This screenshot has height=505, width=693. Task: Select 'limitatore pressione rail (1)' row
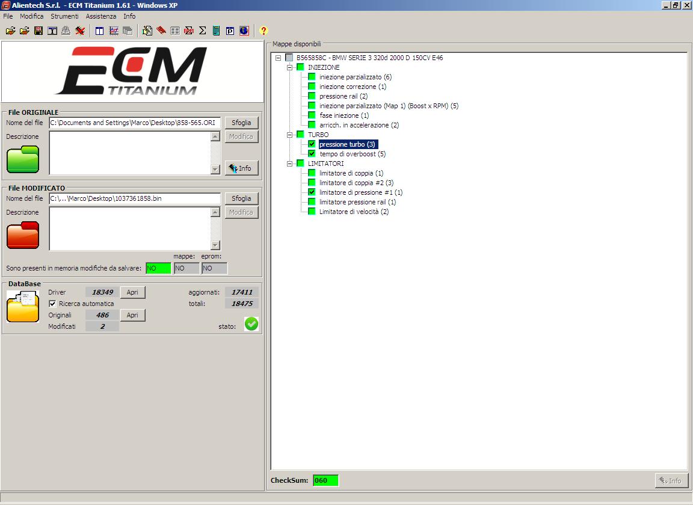[357, 202]
